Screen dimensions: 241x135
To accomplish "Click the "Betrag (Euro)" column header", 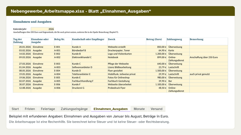I will click(156, 41).
